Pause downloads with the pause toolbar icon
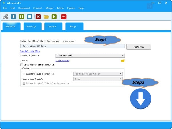The image size is (172, 129). [21, 17]
